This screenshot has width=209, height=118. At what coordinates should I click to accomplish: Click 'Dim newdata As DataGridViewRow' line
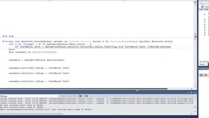point(33,52)
